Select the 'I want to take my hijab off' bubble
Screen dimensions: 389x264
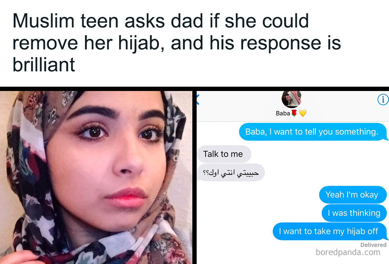(x=330, y=231)
